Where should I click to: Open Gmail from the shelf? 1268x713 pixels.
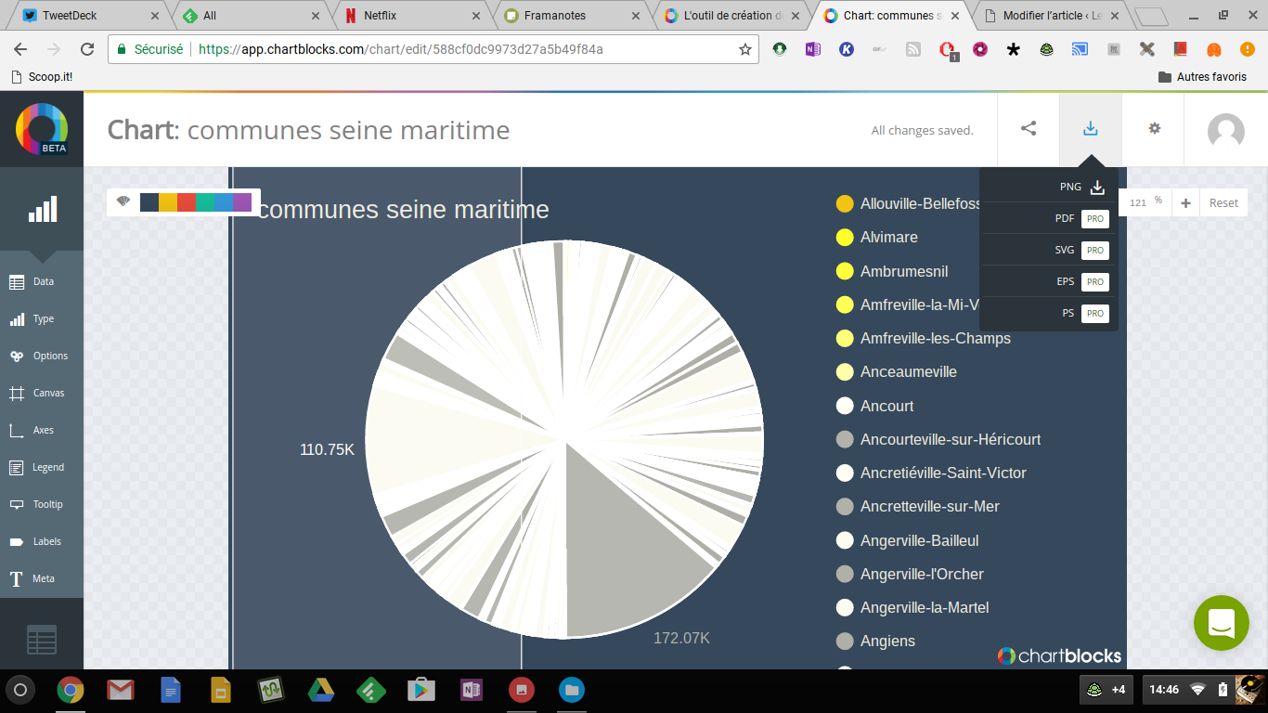[x=121, y=690]
